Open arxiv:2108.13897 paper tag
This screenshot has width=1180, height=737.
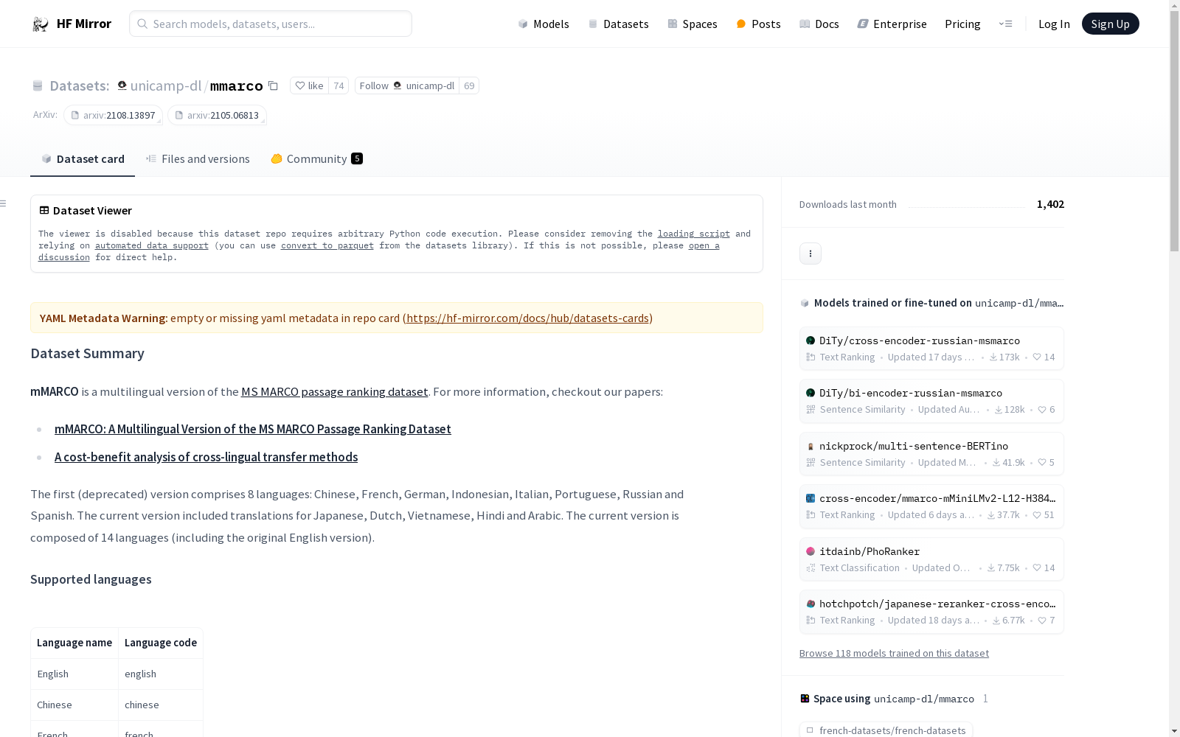tap(113, 115)
